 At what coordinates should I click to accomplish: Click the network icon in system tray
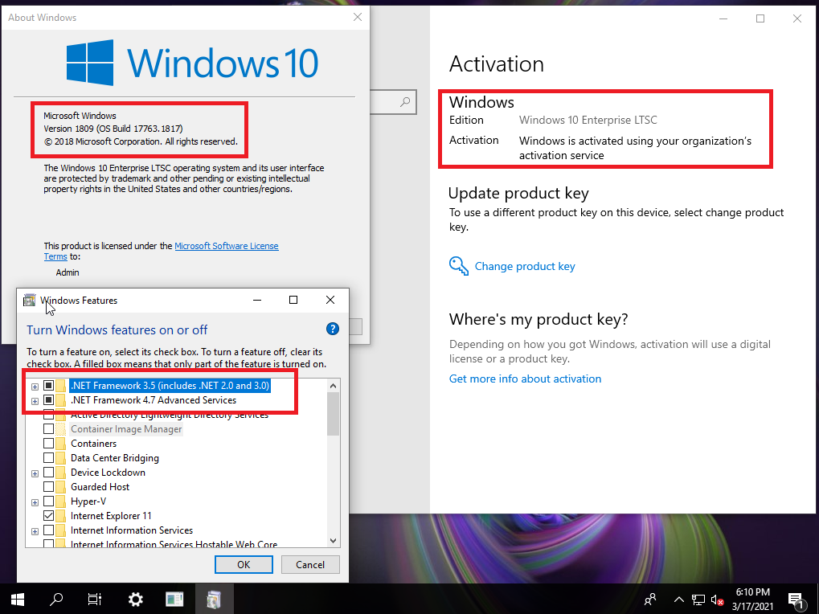click(698, 600)
